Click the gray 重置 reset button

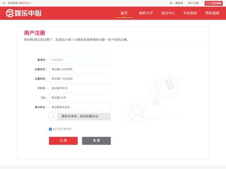pos(97,141)
